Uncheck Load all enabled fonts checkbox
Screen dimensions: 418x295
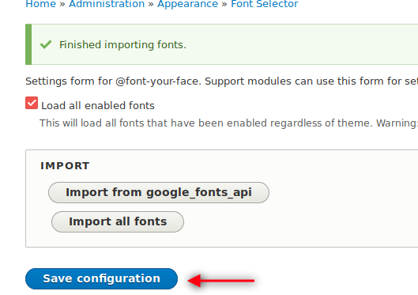32,103
